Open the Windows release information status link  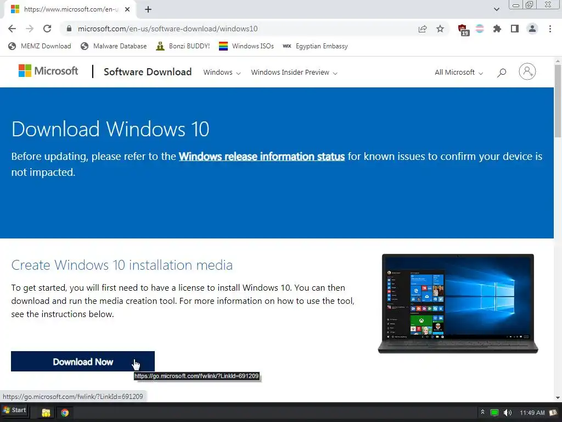pyautogui.click(x=262, y=157)
